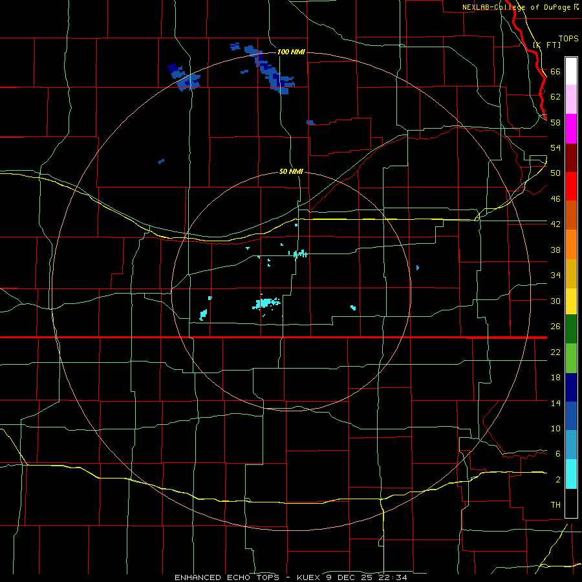Click the TH threshold label
The height and width of the screenshot is (582, 582).
(555, 505)
